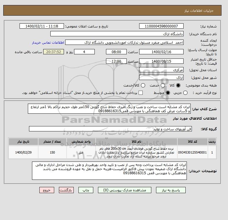Click the need number field 1100004598000007
The width and height of the screenshot is (228, 220).
point(161,26)
